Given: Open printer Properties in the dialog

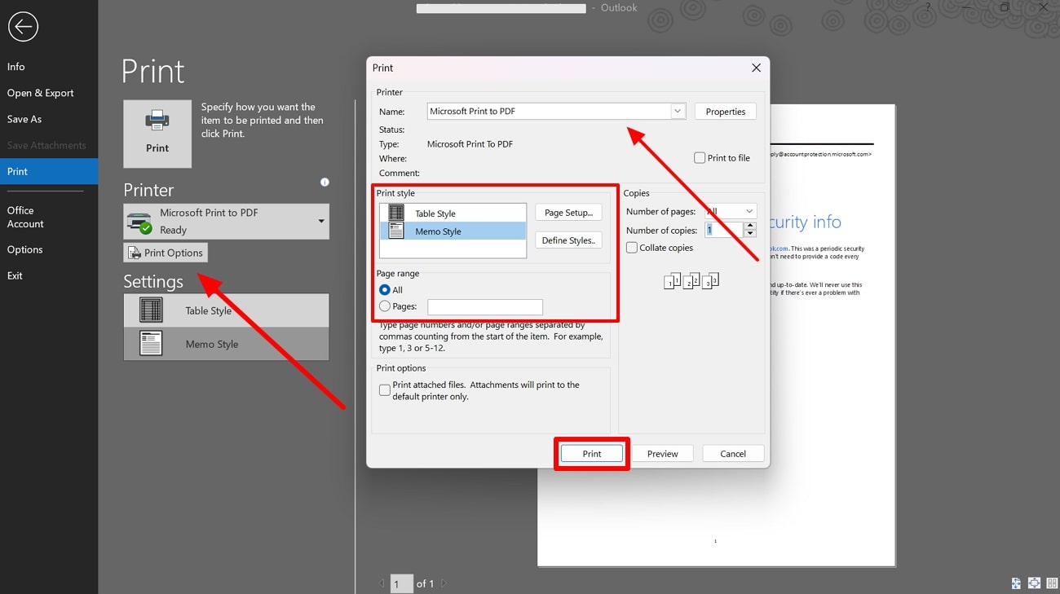Looking at the screenshot, I should click(x=726, y=112).
